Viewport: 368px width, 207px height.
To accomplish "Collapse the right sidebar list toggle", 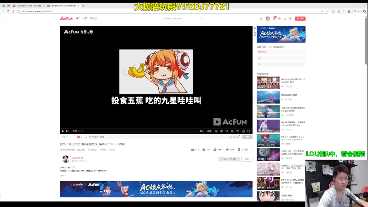I will (x=254, y=31).
